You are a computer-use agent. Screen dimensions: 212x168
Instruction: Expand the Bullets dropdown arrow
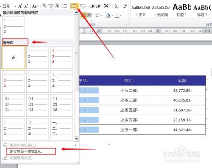[x=69, y=6]
